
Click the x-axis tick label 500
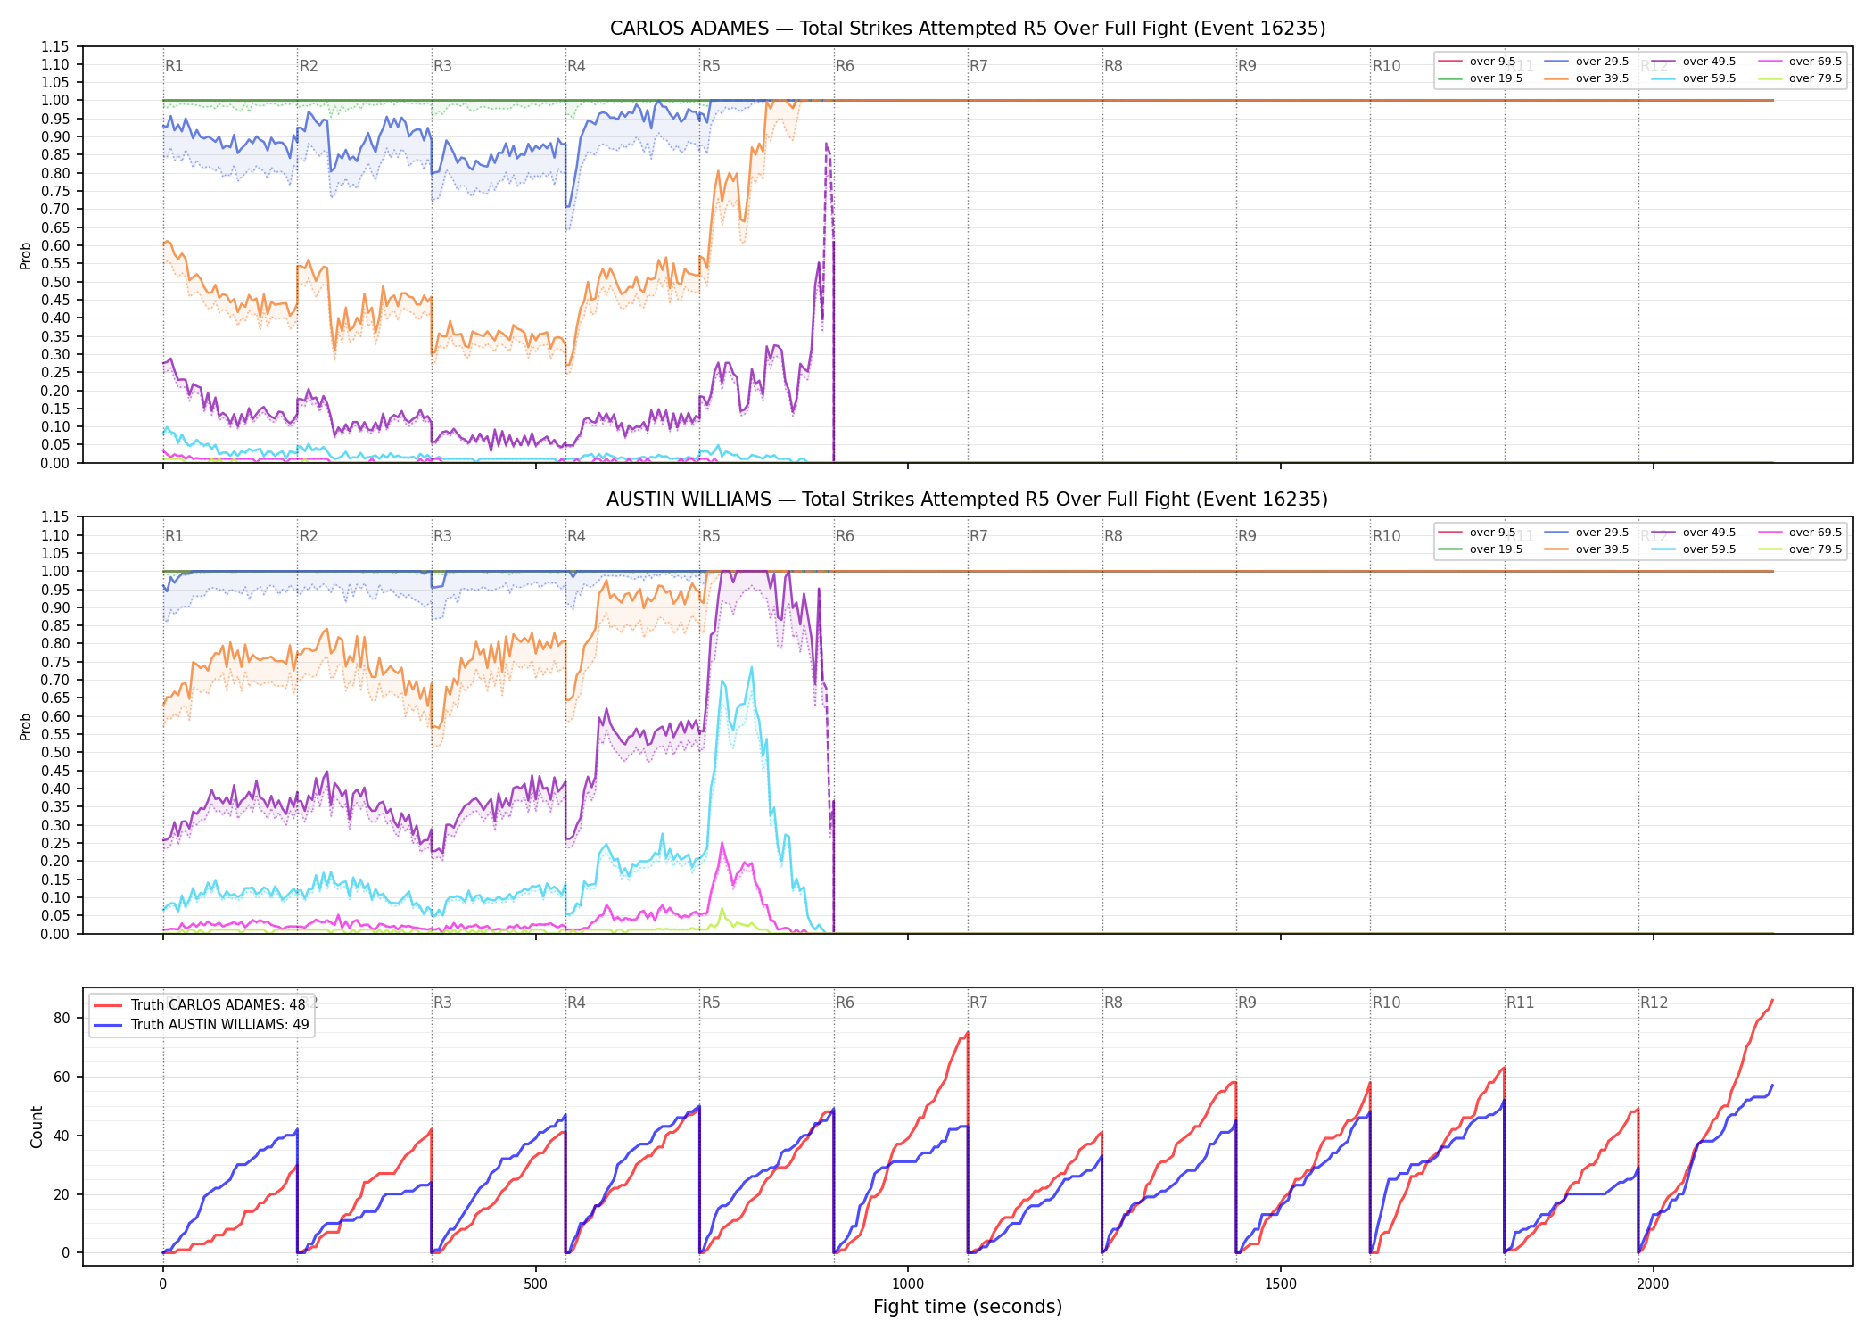pyautogui.click(x=535, y=1284)
